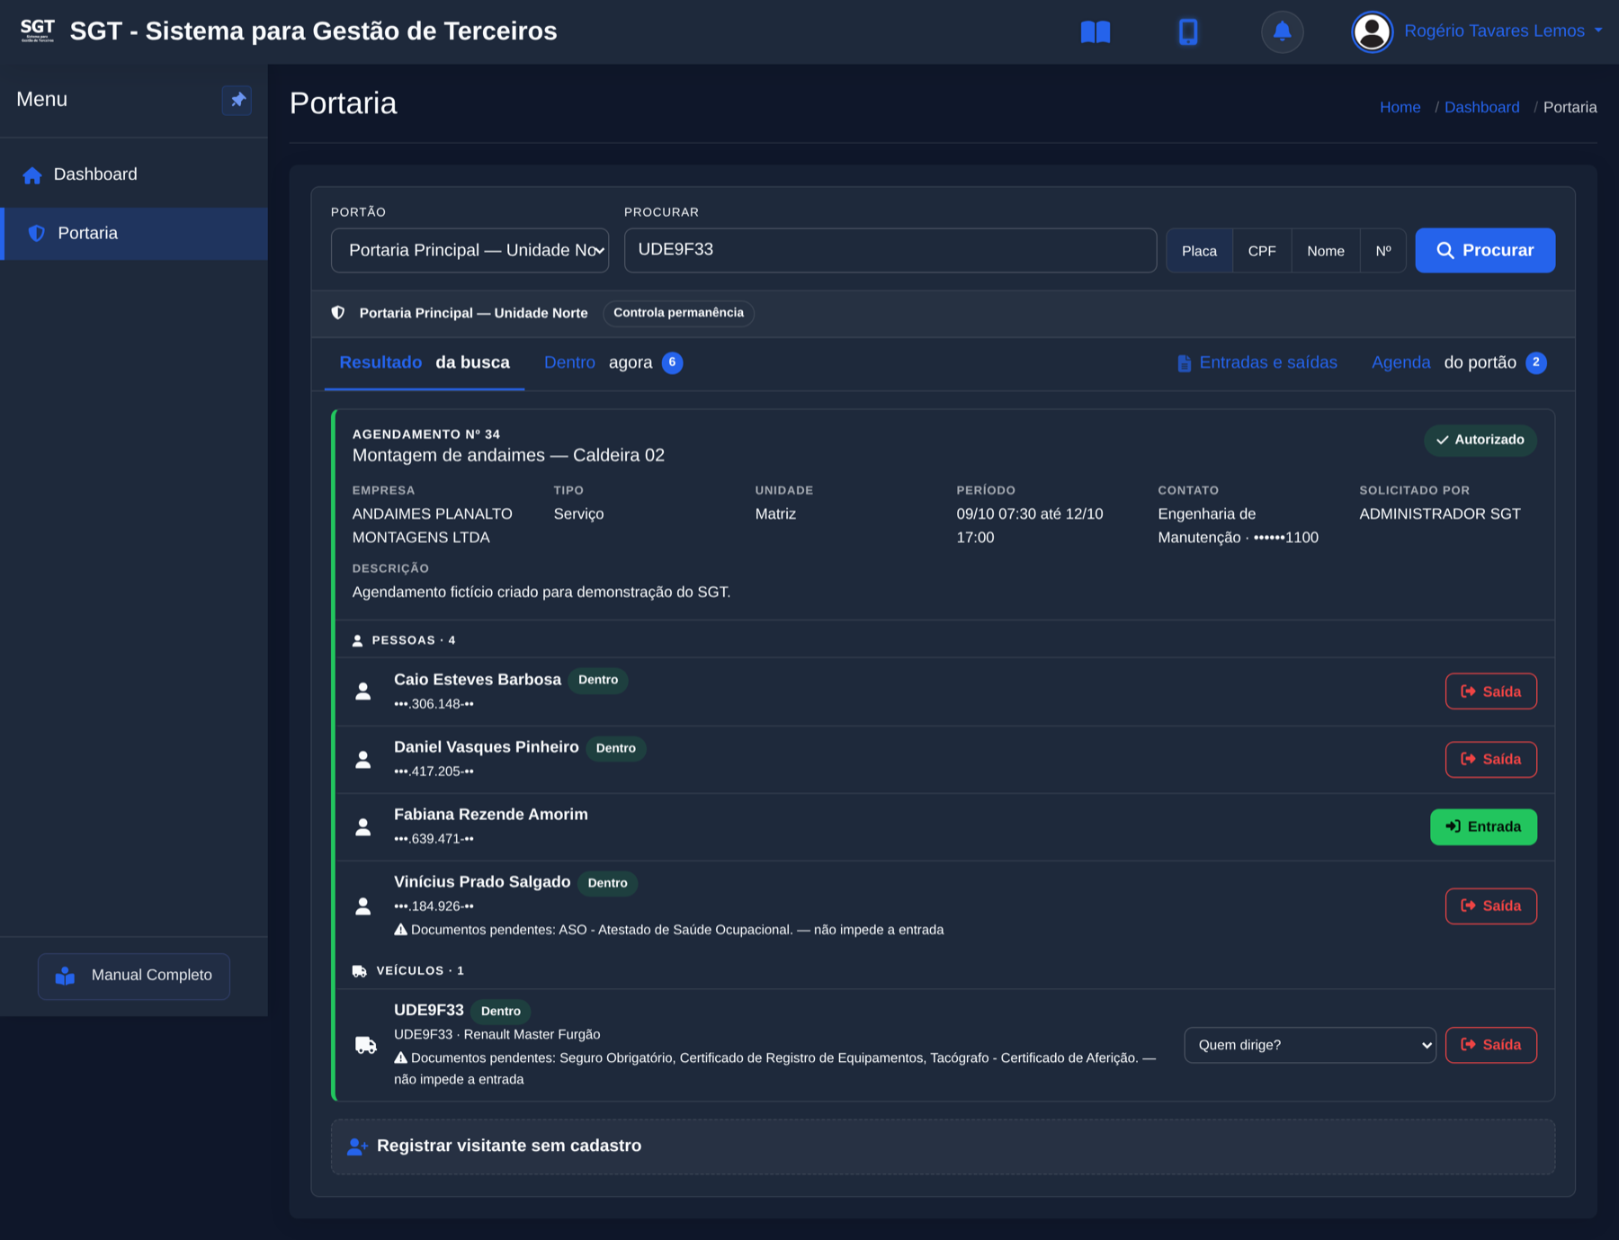Click the SGT logo in header
Screen dimensions: 1619x1240
coord(38,31)
